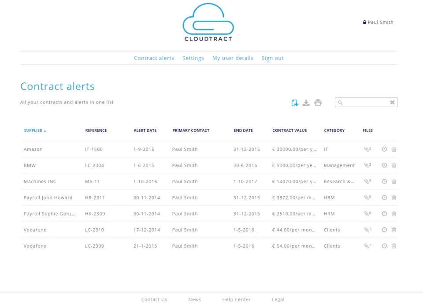Sign out of the account
Image resolution: width=423 pixels, height=305 pixels.
(272, 58)
